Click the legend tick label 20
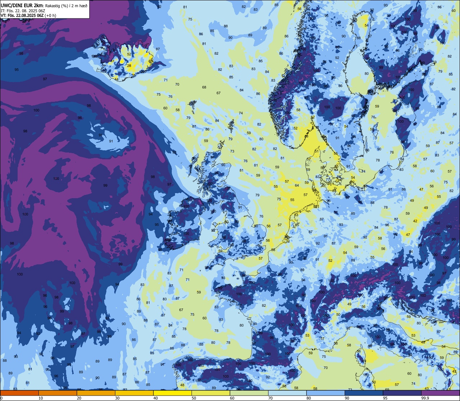 79,398
